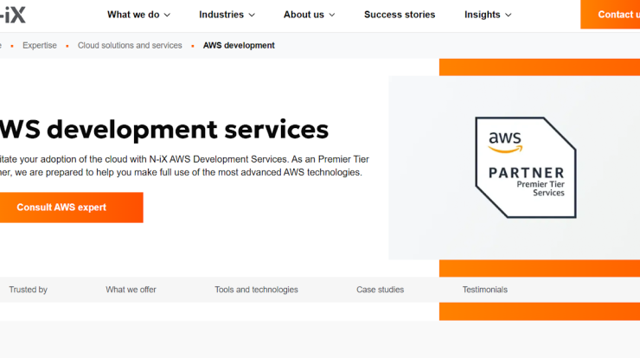Go to Success stories in the navigation
This screenshot has height=358, width=640.
point(400,15)
